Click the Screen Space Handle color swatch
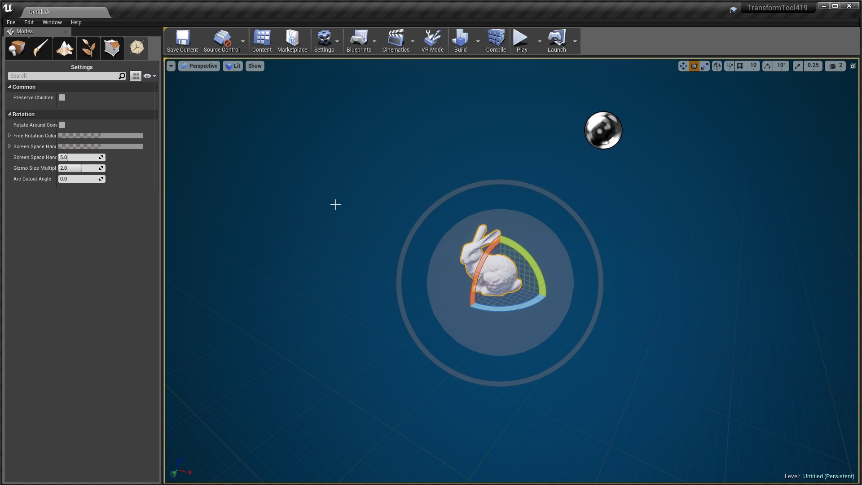The height and width of the screenshot is (485, 862). point(101,146)
